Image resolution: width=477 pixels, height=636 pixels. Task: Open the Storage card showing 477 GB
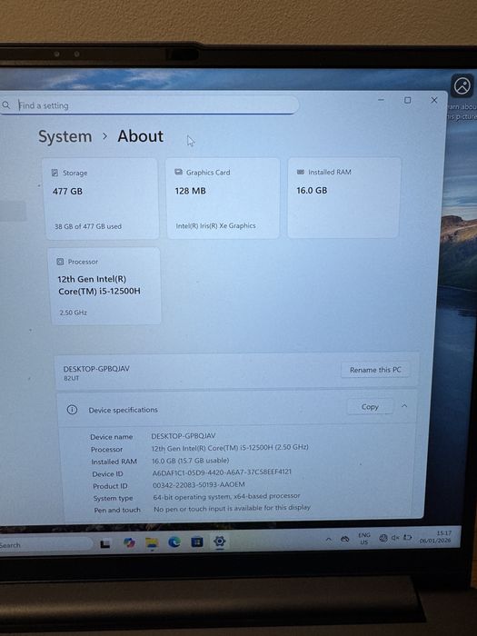click(100, 198)
